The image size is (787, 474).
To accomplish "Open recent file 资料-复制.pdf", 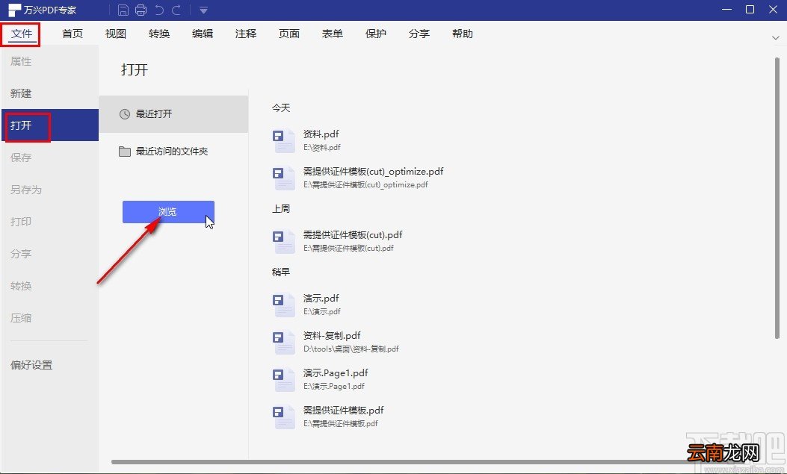I will (x=332, y=335).
